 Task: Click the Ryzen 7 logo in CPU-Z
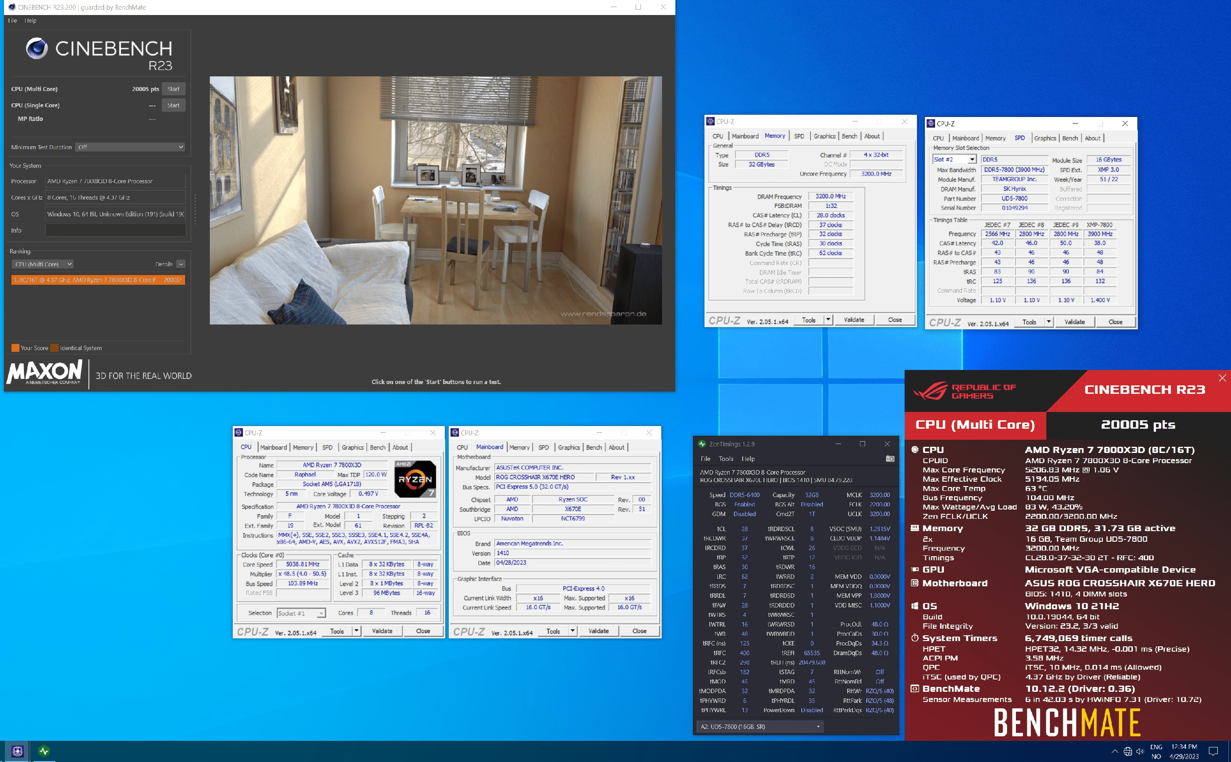point(415,479)
